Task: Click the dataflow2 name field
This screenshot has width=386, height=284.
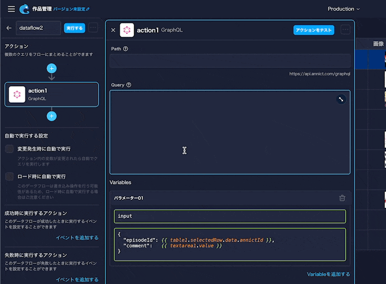Action: tap(39, 28)
